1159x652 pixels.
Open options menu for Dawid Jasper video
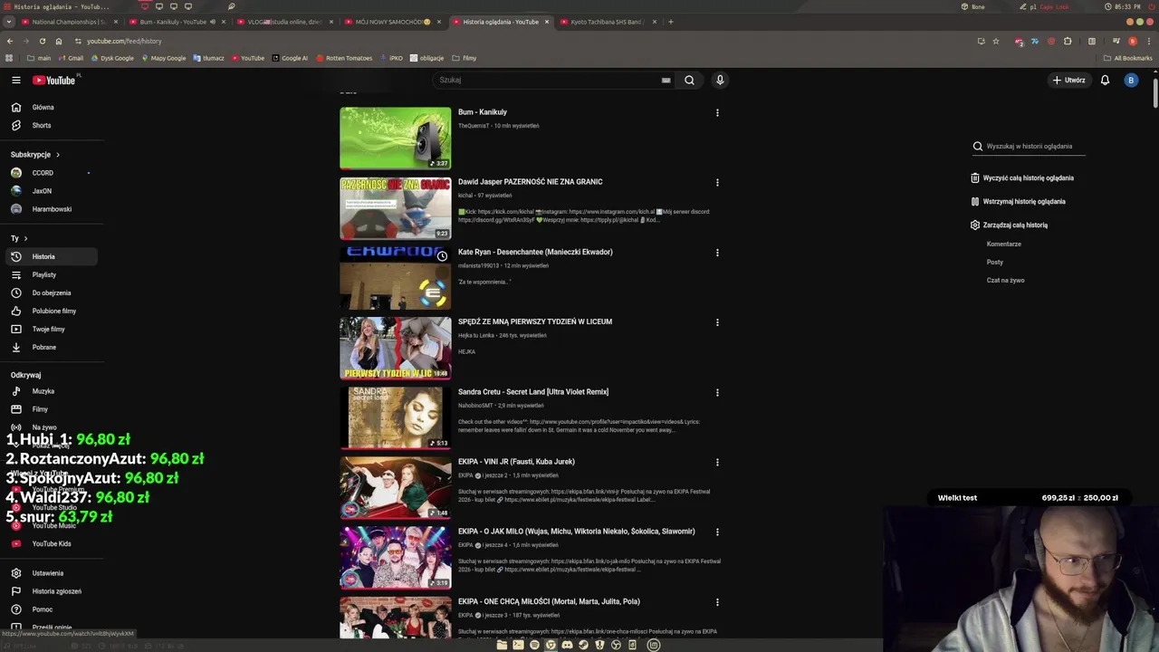(x=717, y=182)
